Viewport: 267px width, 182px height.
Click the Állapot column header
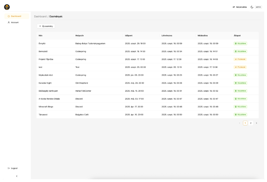pos(237,36)
